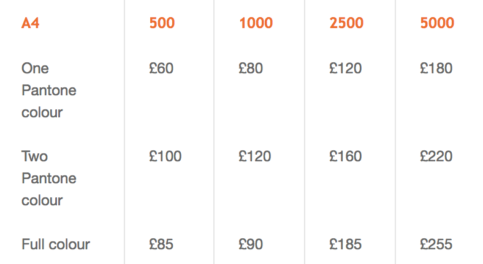The width and height of the screenshot is (483, 264).
Task: Select the 1000 quantity column header
Action: click(x=256, y=23)
